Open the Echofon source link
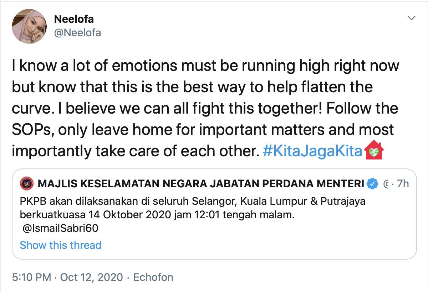 [153, 277]
